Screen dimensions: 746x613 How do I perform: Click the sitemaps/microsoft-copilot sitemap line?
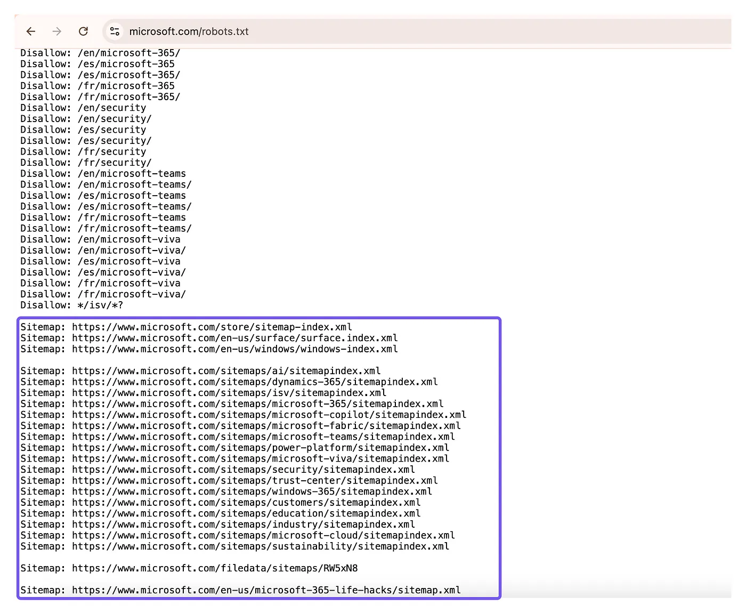pos(244,415)
